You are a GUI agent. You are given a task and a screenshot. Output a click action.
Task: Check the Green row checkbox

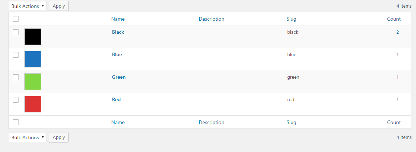click(16, 77)
